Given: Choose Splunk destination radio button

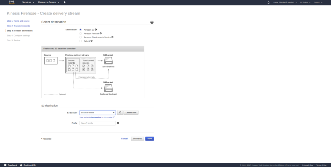Looking at the screenshot, I should point(80,41).
